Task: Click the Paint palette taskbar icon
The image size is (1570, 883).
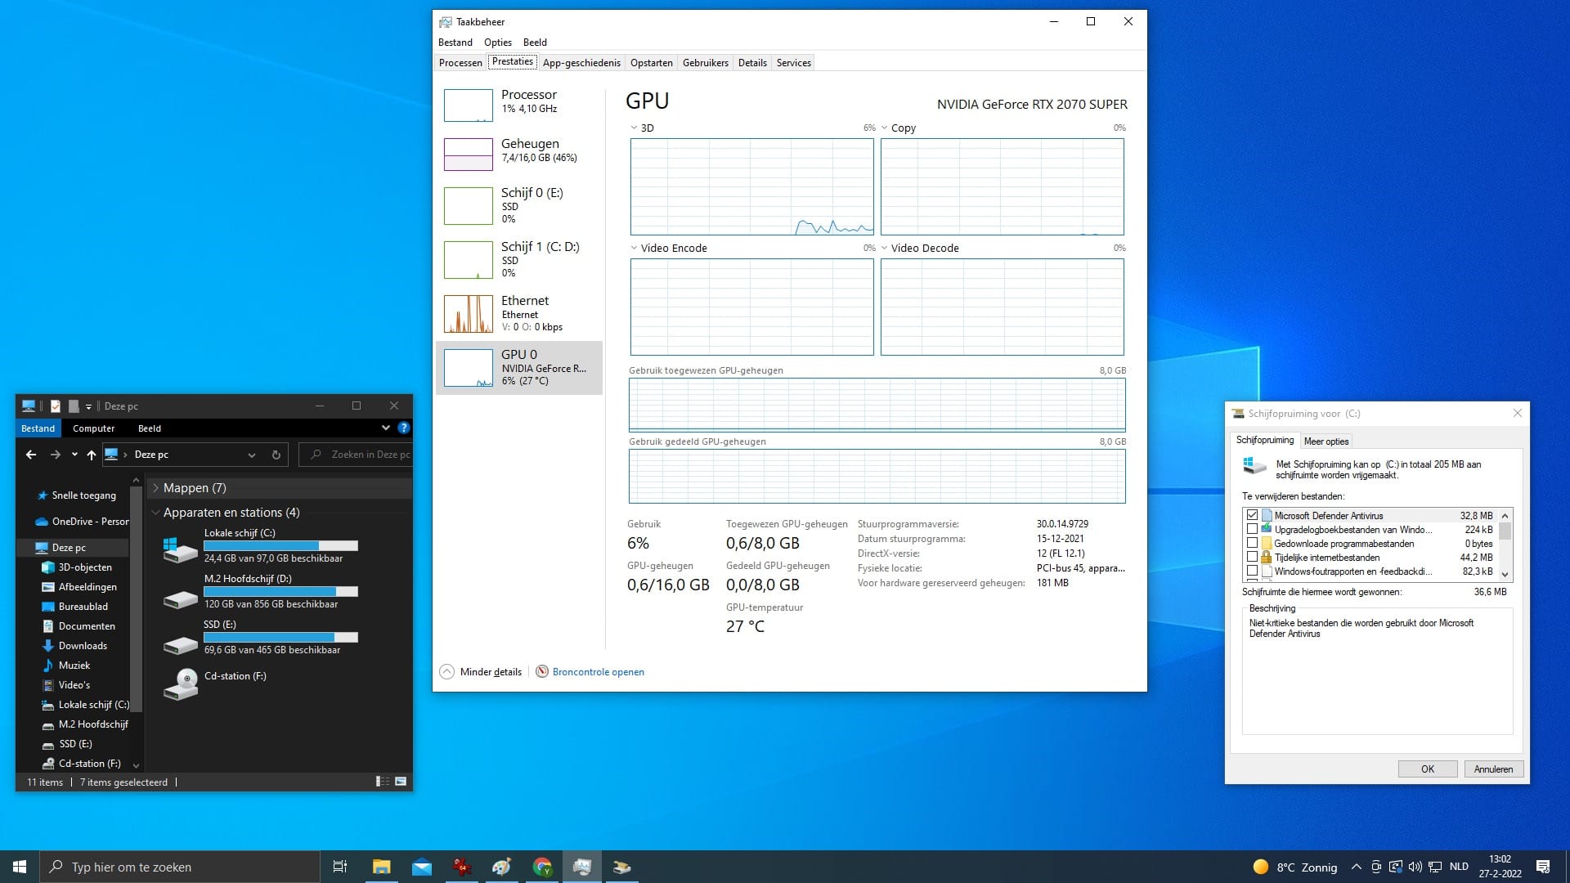Action: (501, 867)
